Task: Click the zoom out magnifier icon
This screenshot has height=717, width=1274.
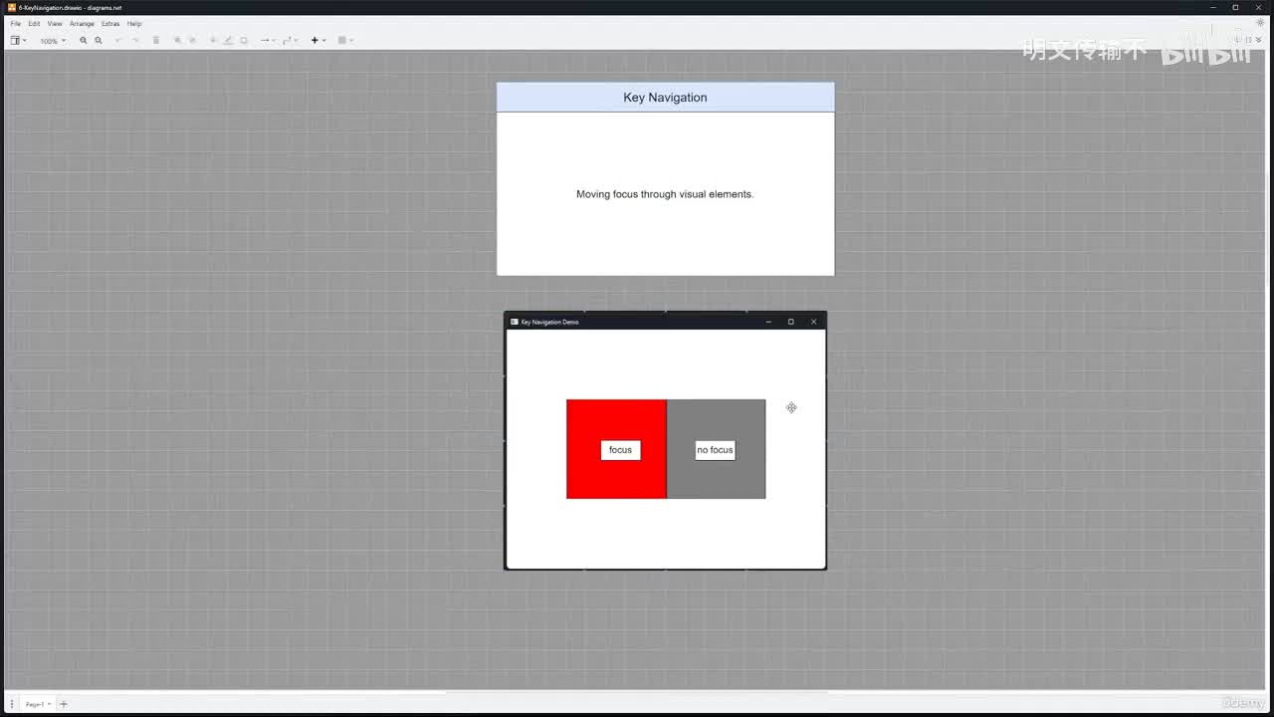Action: (x=99, y=41)
